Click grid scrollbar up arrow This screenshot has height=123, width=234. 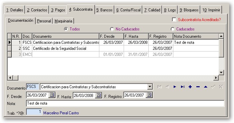[x=221, y=36]
